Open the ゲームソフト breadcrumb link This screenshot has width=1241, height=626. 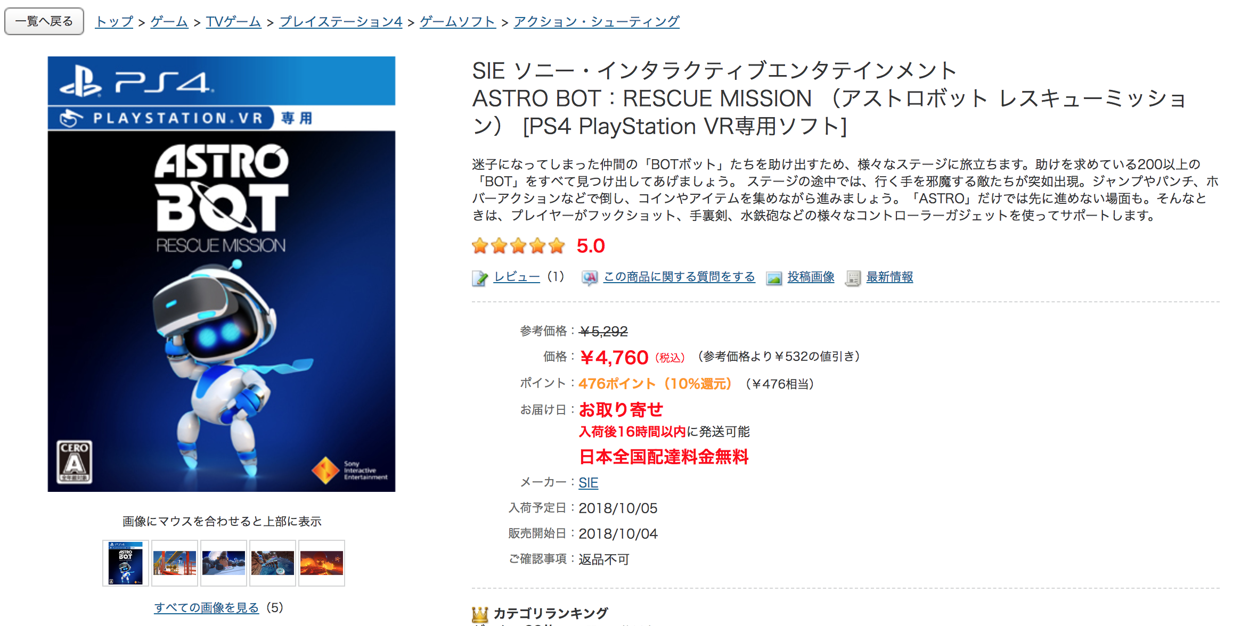coord(458,22)
